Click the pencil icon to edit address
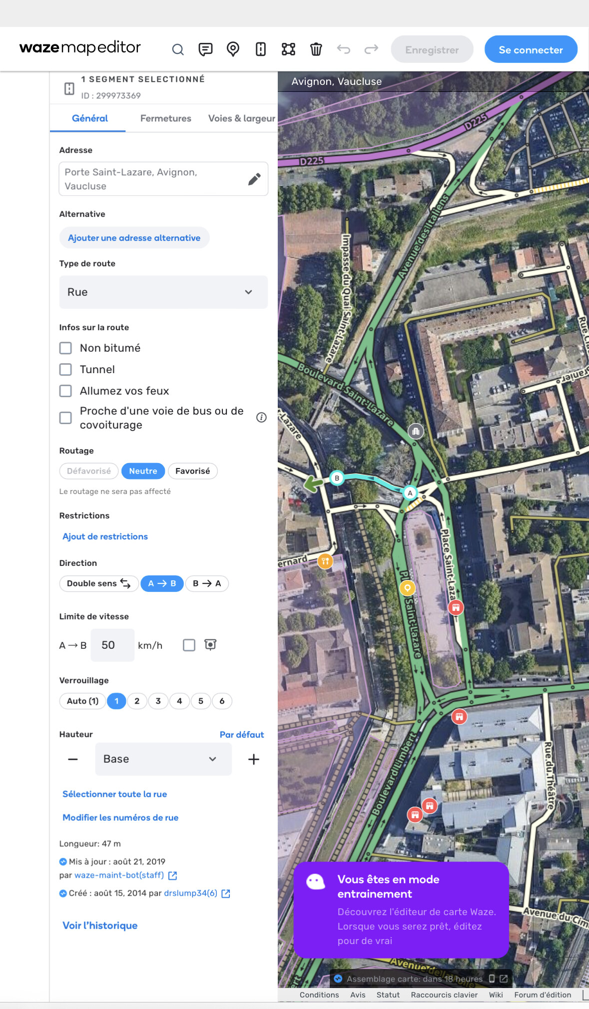Screen dimensions: 589x1009 254,179
